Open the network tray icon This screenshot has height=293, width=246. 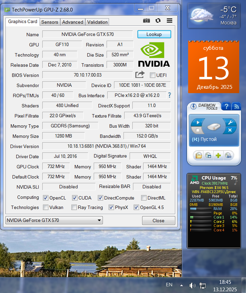(x=202, y=285)
